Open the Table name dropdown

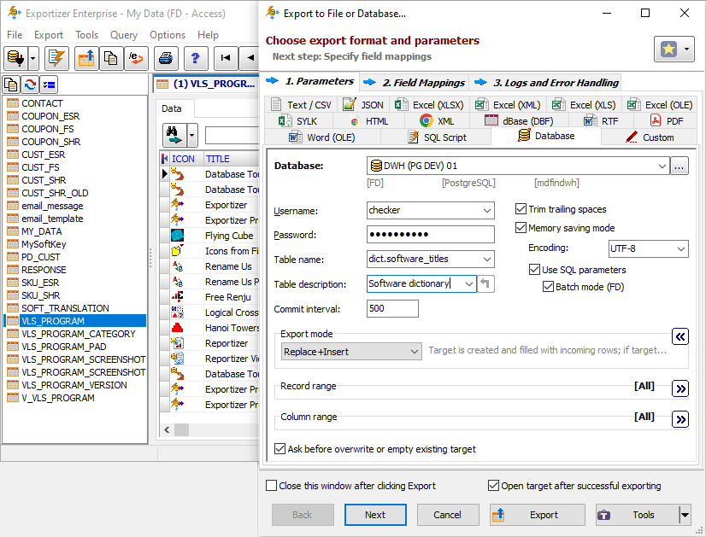486,259
